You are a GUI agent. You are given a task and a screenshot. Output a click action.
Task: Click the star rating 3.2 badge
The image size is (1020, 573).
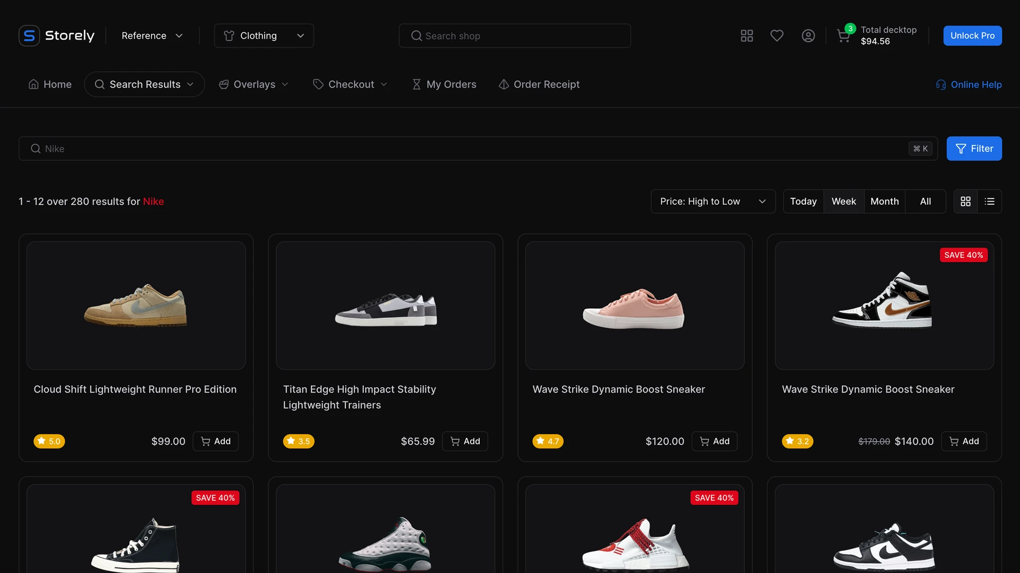pyautogui.click(x=797, y=441)
